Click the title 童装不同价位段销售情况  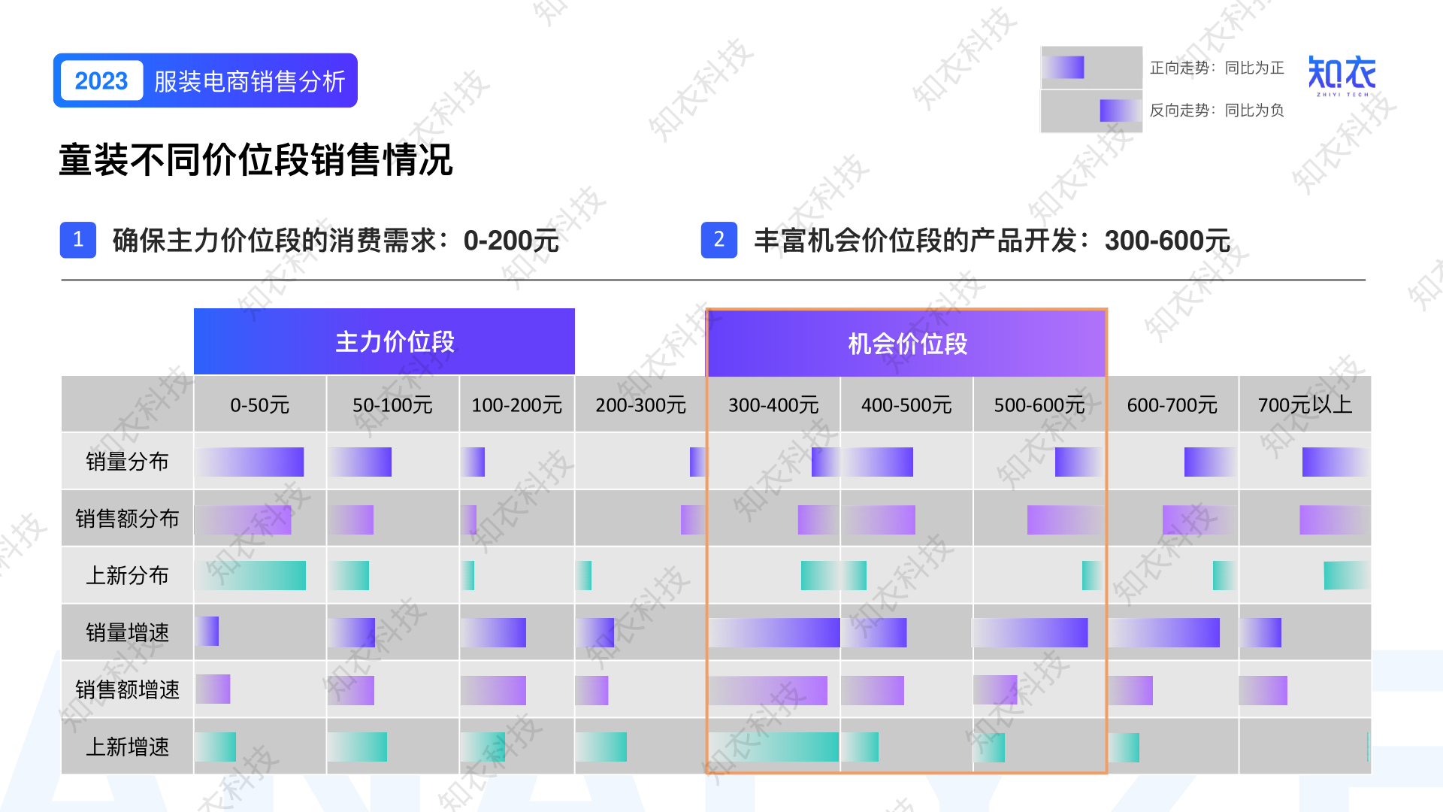tap(256, 160)
